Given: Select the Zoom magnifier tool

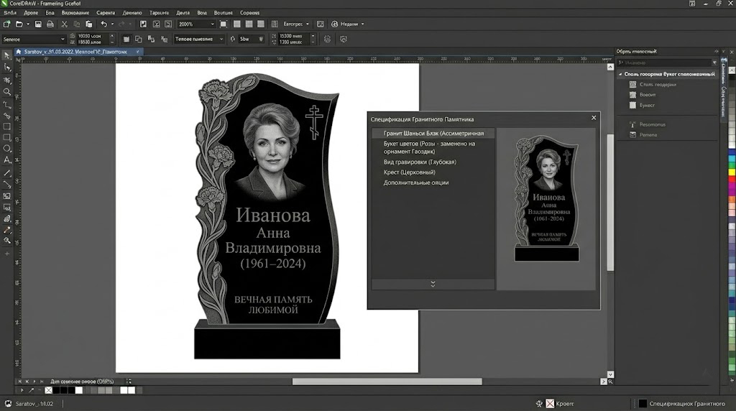Looking at the screenshot, I should coord(7,92).
